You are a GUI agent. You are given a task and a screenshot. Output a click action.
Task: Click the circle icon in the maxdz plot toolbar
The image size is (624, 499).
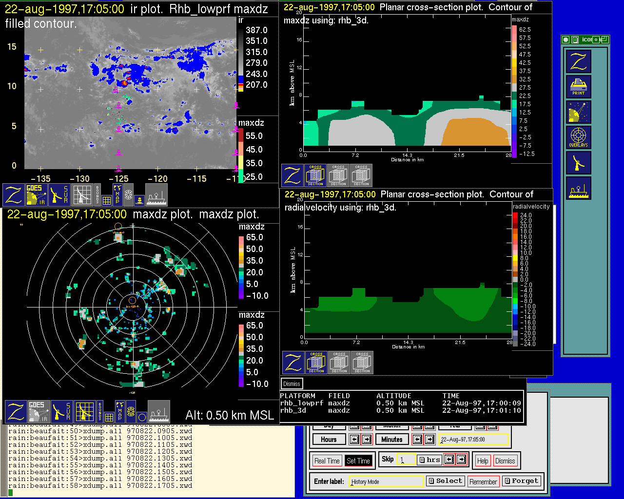click(x=141, y=417)
